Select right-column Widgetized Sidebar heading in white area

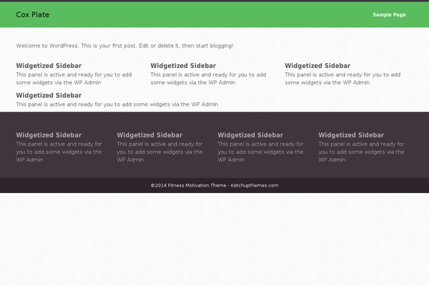coord(317,66)
